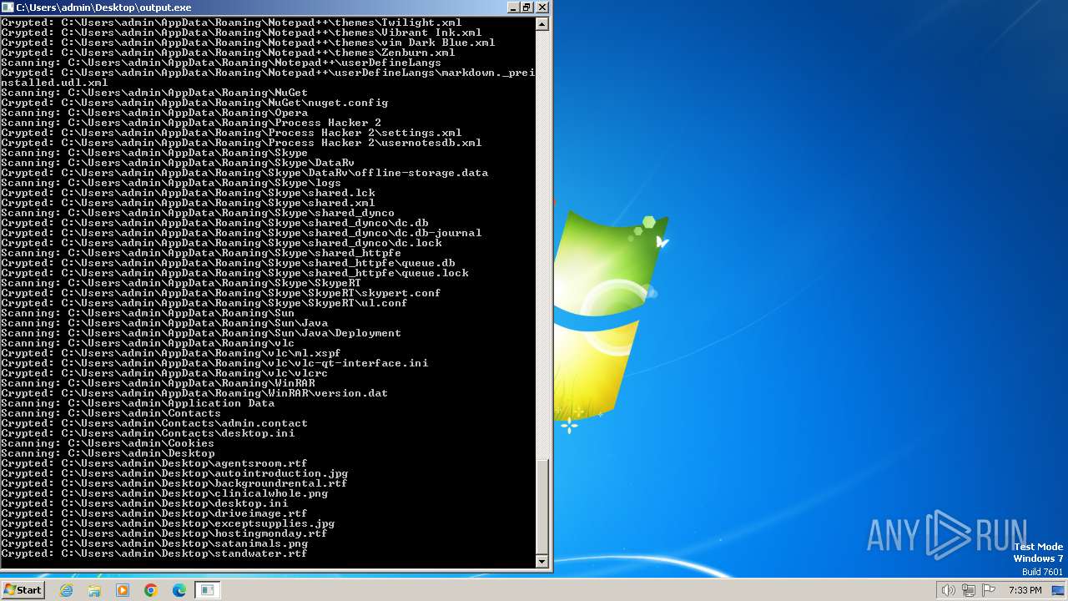
Task: Click the line ending with Skype\shared.xml
Action: pos(188,203)
